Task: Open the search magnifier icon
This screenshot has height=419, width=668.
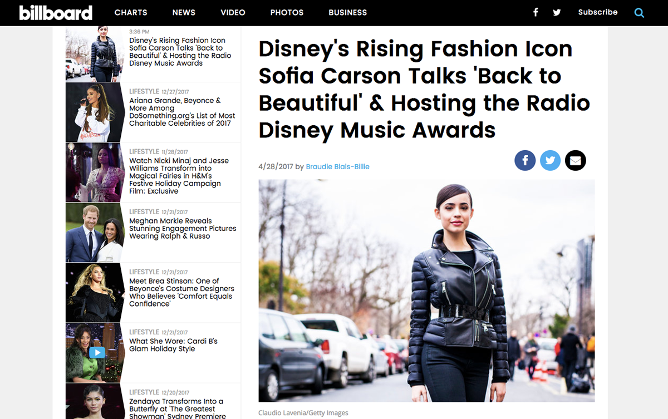Action: (639, 12)
